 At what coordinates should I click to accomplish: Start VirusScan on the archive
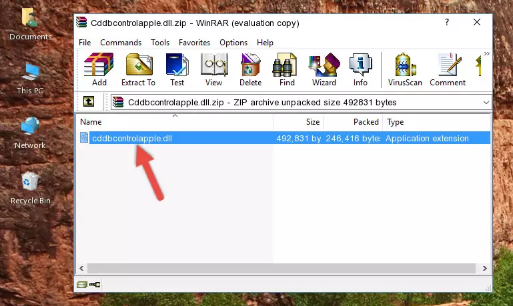[x=405, y=69]
